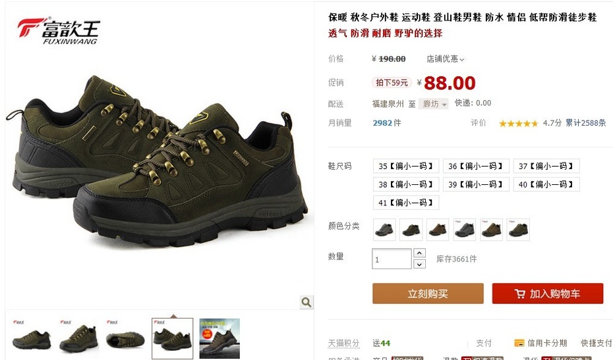
Task: Decrease quantity with the down arrow
Action: 419,265
